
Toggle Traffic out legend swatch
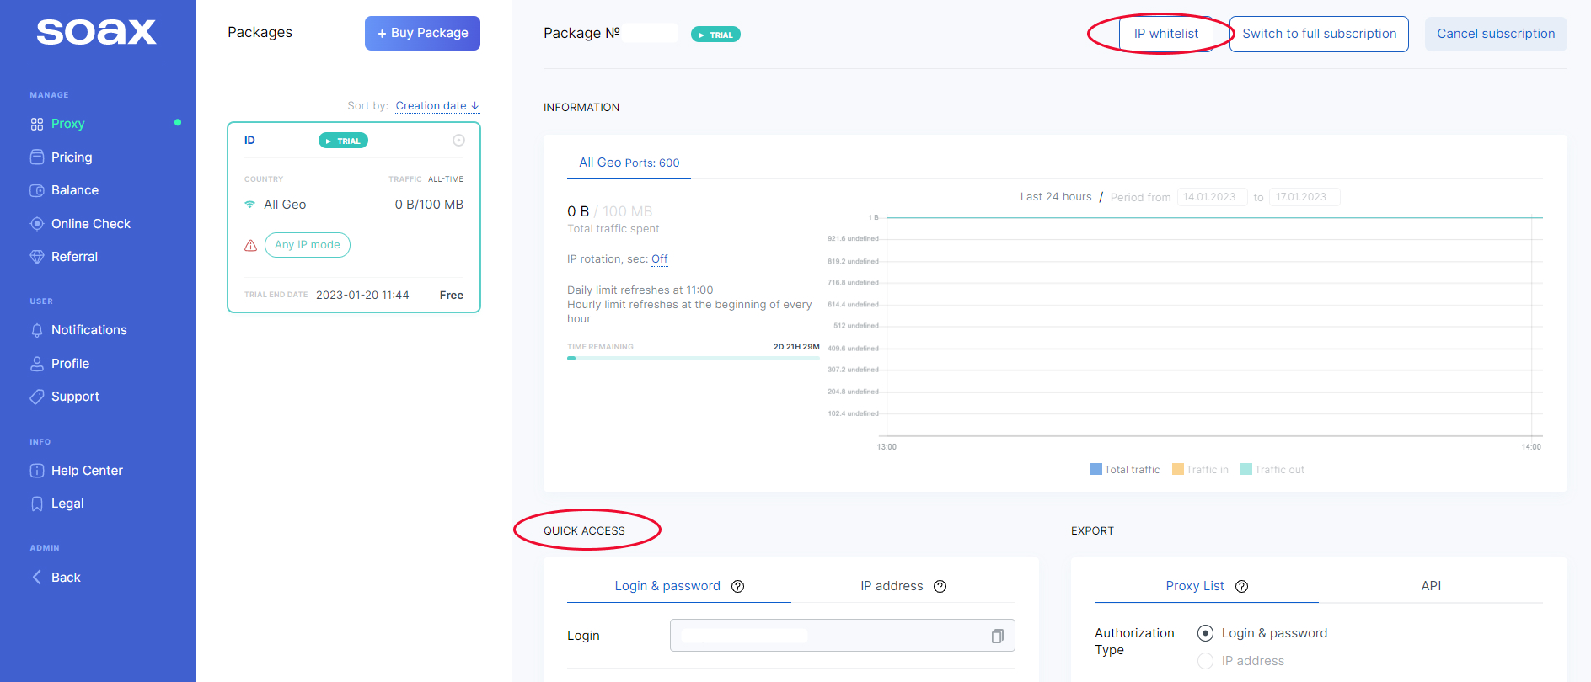pos(1246,469)
